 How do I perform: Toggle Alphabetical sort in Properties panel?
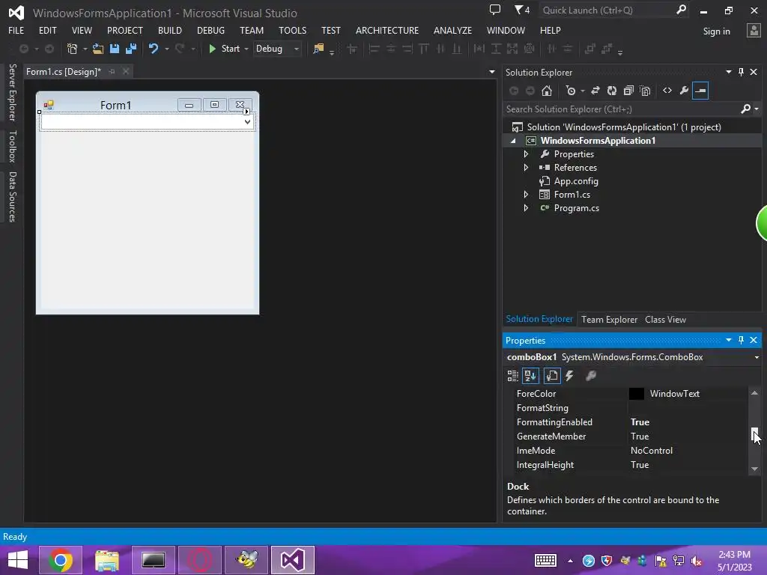pyautogui.click(x=531, y=376)
